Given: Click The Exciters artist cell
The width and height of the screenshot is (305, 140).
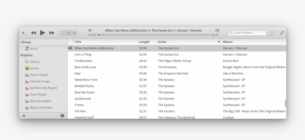Looking at the screenshot, I should 166,111.
